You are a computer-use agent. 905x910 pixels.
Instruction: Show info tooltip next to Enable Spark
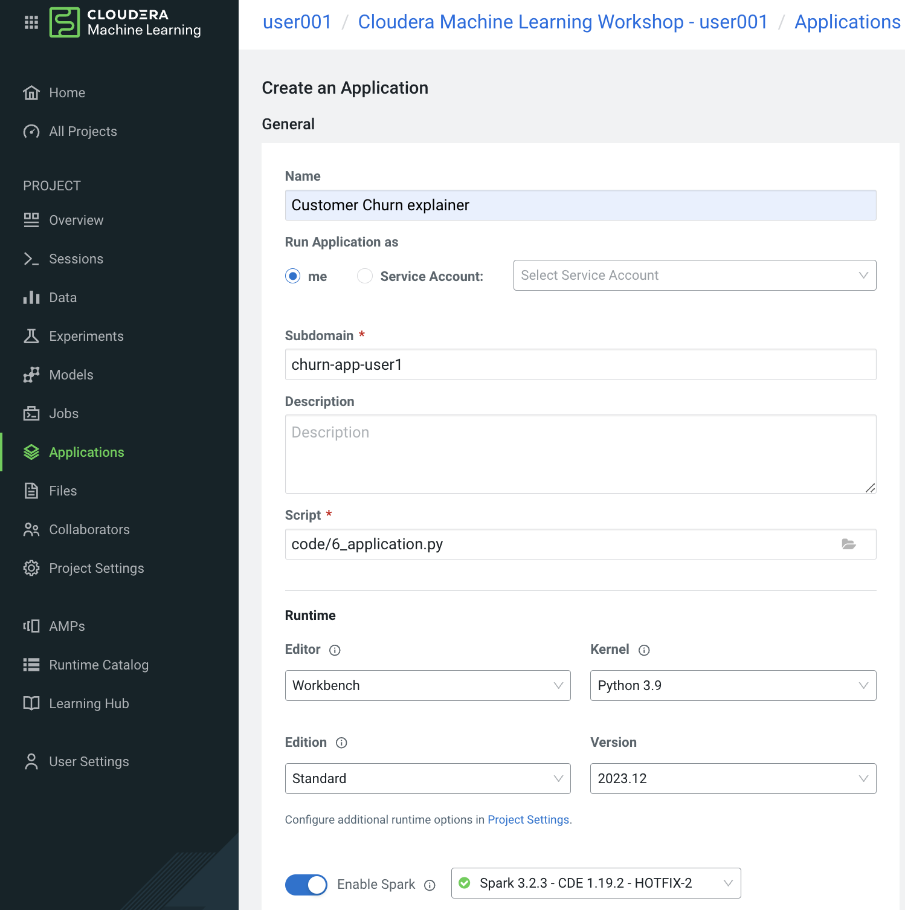point(430,885)
